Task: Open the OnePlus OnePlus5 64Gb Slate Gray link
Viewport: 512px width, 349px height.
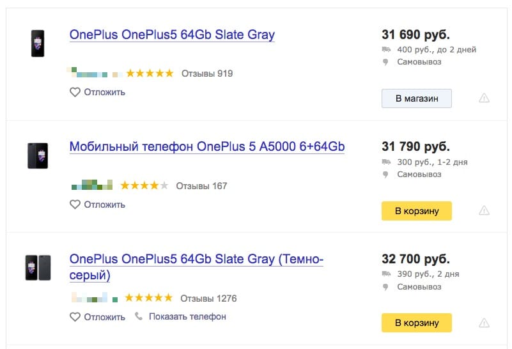Action: 172,35
